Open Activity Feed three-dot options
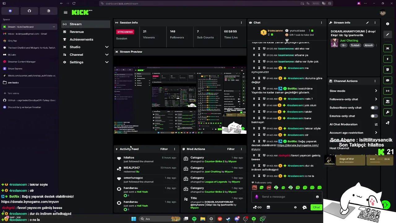The width and height of the screenshot is (396, 223). coord(174,149)
